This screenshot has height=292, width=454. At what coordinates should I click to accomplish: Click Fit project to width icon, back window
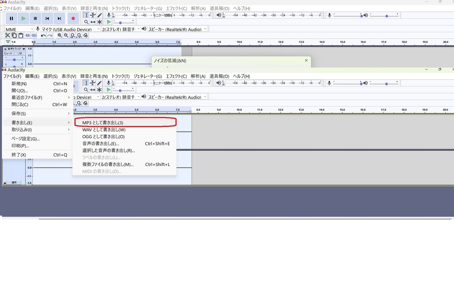pyautogui.click(x=79, y=36)
